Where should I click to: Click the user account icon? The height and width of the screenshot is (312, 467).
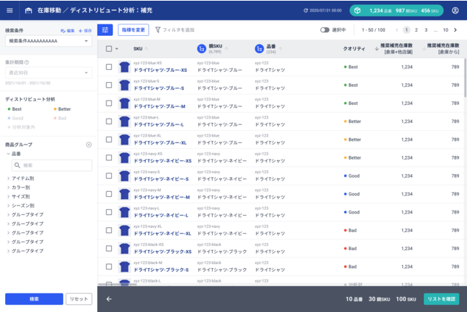[x=455, y=11]
